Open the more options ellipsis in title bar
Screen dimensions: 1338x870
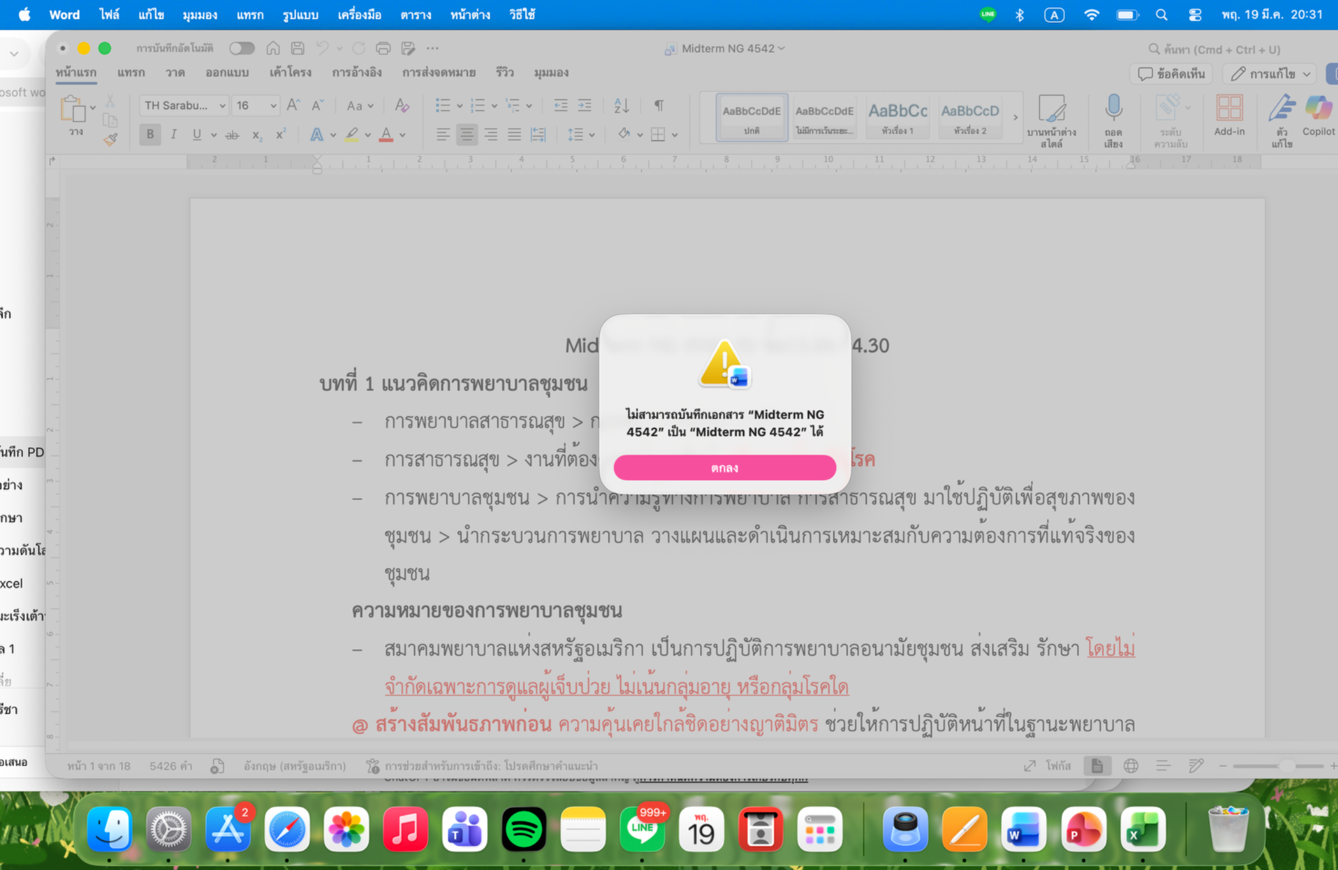coord(432,48)
